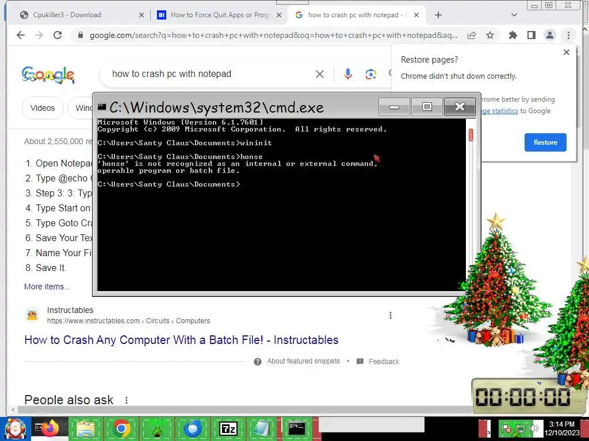Viewport: 589px width, 441px height.
Task: Click the Google logo
Action: (x=48, y=74)
